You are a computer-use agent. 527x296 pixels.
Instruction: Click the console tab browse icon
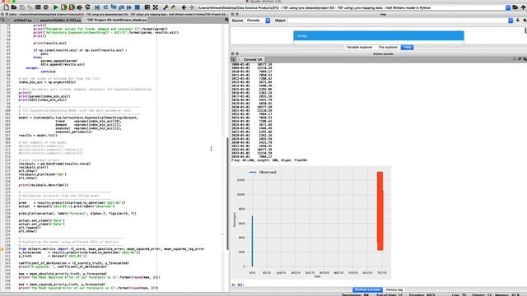(x=233, y=59)
